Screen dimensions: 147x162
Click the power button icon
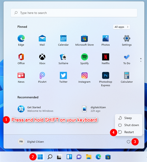[129, 141]
